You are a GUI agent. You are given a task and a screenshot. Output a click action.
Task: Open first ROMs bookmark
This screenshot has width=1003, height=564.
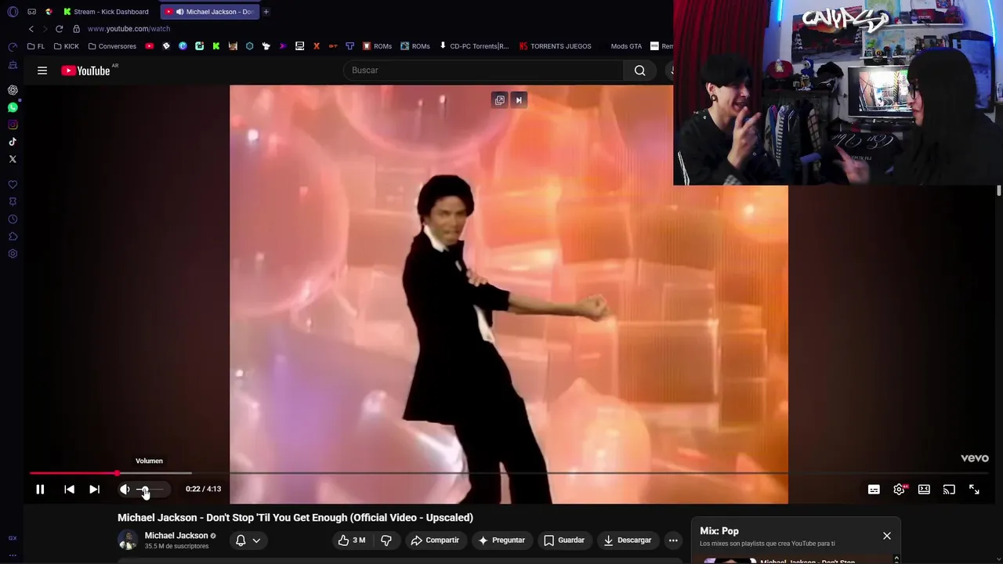coord(377,46)
